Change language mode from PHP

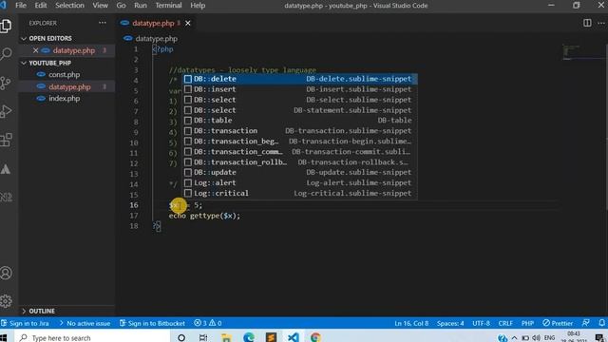[x=527, y=323]
